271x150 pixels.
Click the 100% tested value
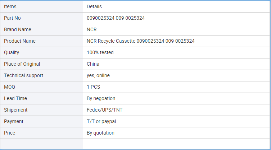pos(100,53)
